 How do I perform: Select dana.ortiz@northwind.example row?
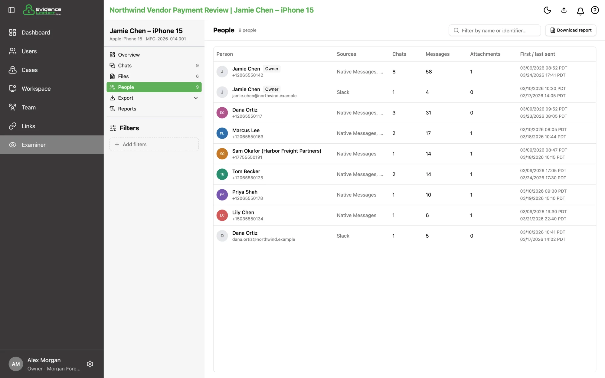(404, 236)
